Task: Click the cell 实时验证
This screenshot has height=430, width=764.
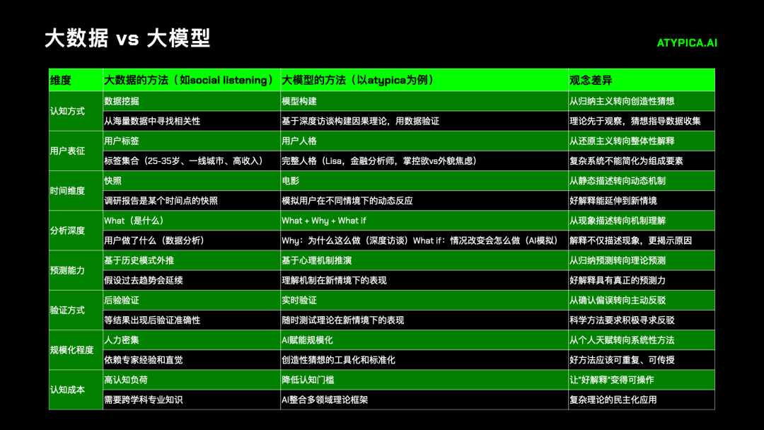Action: click(x=424, y=300)
